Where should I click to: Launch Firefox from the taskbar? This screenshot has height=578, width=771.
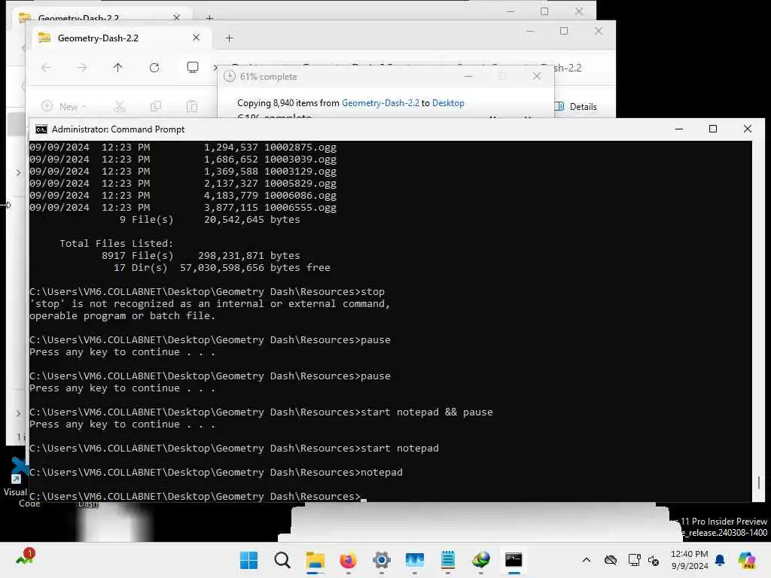tap(348, 560)
